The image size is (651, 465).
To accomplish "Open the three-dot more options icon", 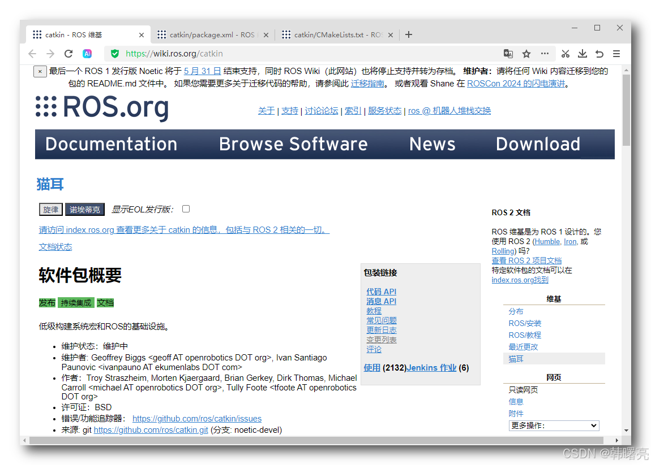I will point(545,54).
